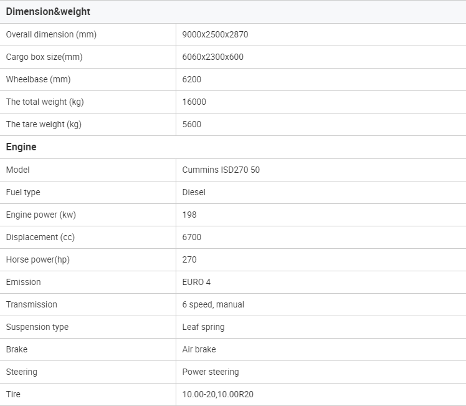The width and height of the screenshot is (466, 406).
Task: Select the Cummins ISD270 50 model value
Action: [221, 170]
